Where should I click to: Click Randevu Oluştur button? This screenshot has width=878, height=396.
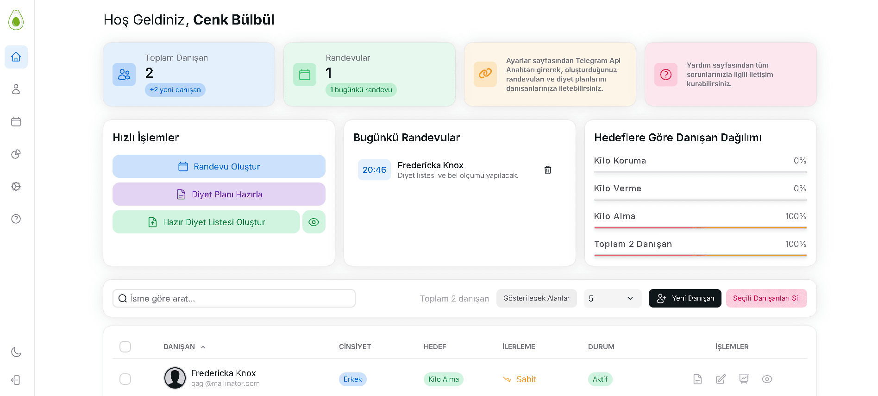pos(219,166)
